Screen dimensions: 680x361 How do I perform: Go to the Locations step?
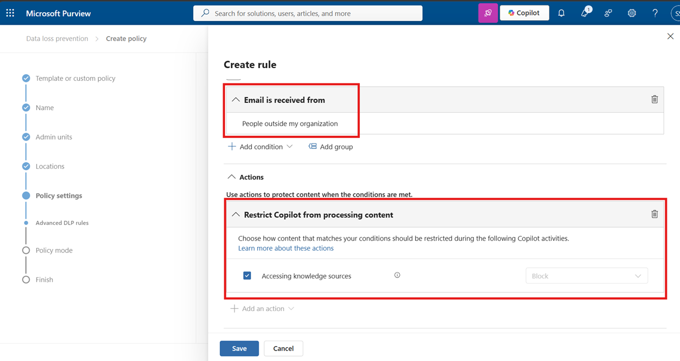(x=50, y=166)
